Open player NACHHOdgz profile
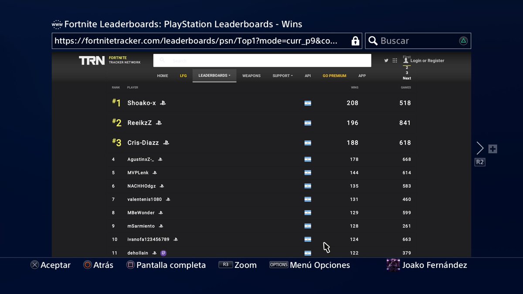This screenshot has width=523, height=294. pyautogui.click(x=143, y=186)
